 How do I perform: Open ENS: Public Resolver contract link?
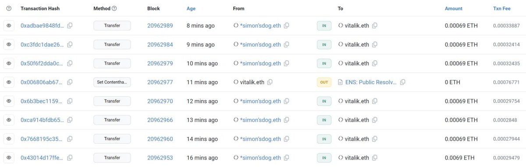[370, 82]
